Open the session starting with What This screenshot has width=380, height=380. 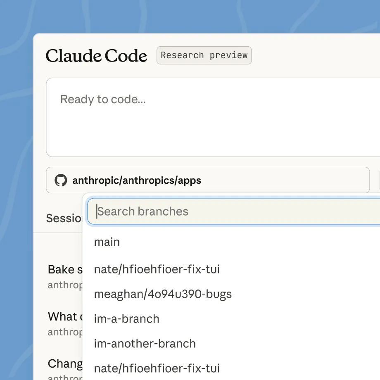click(65, 323)
